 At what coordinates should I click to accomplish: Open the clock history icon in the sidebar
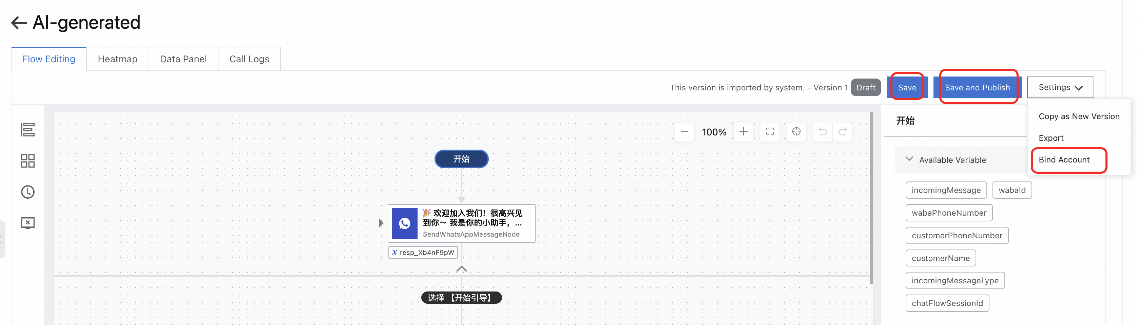coord(28,192)
